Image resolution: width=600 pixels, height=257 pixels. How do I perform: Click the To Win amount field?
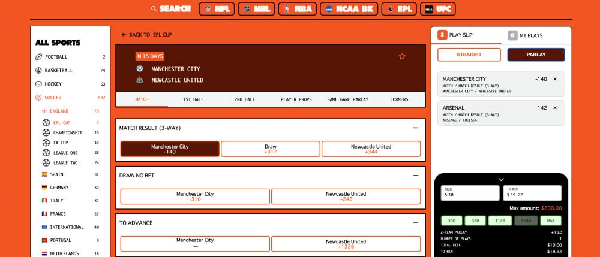(x=533, y=193)
